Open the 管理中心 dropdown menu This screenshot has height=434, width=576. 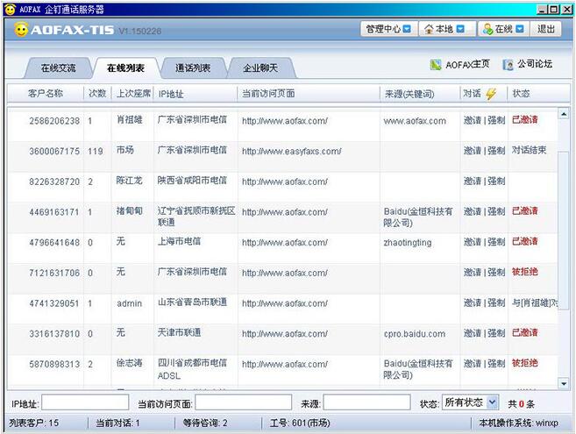(388, 29)
